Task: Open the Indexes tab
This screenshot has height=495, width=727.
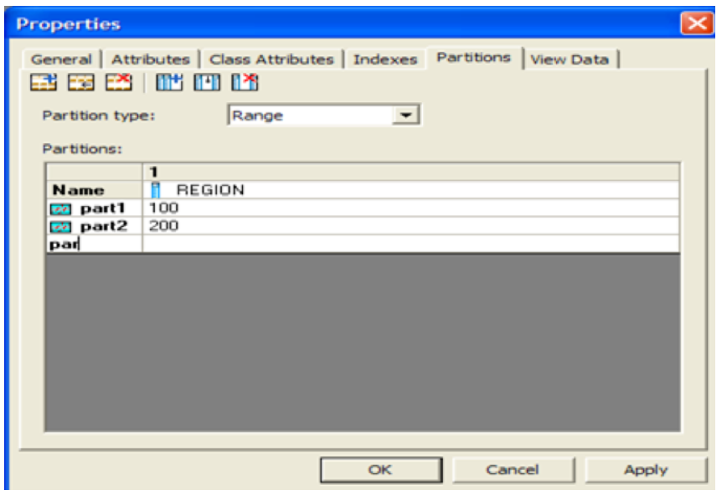Action: [x=385, y=59]
